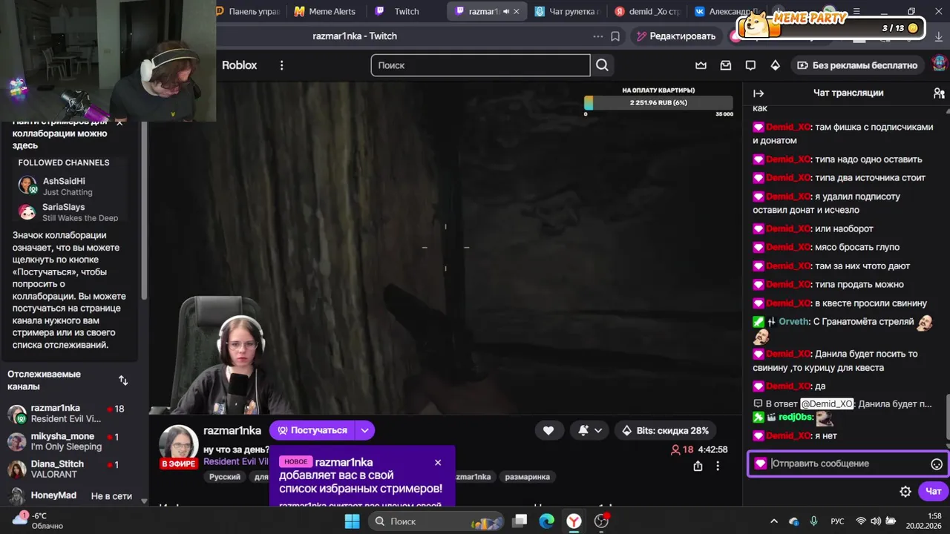Sort followed channels with the arrows icon
Screen dimensions: 950x534
123,380
